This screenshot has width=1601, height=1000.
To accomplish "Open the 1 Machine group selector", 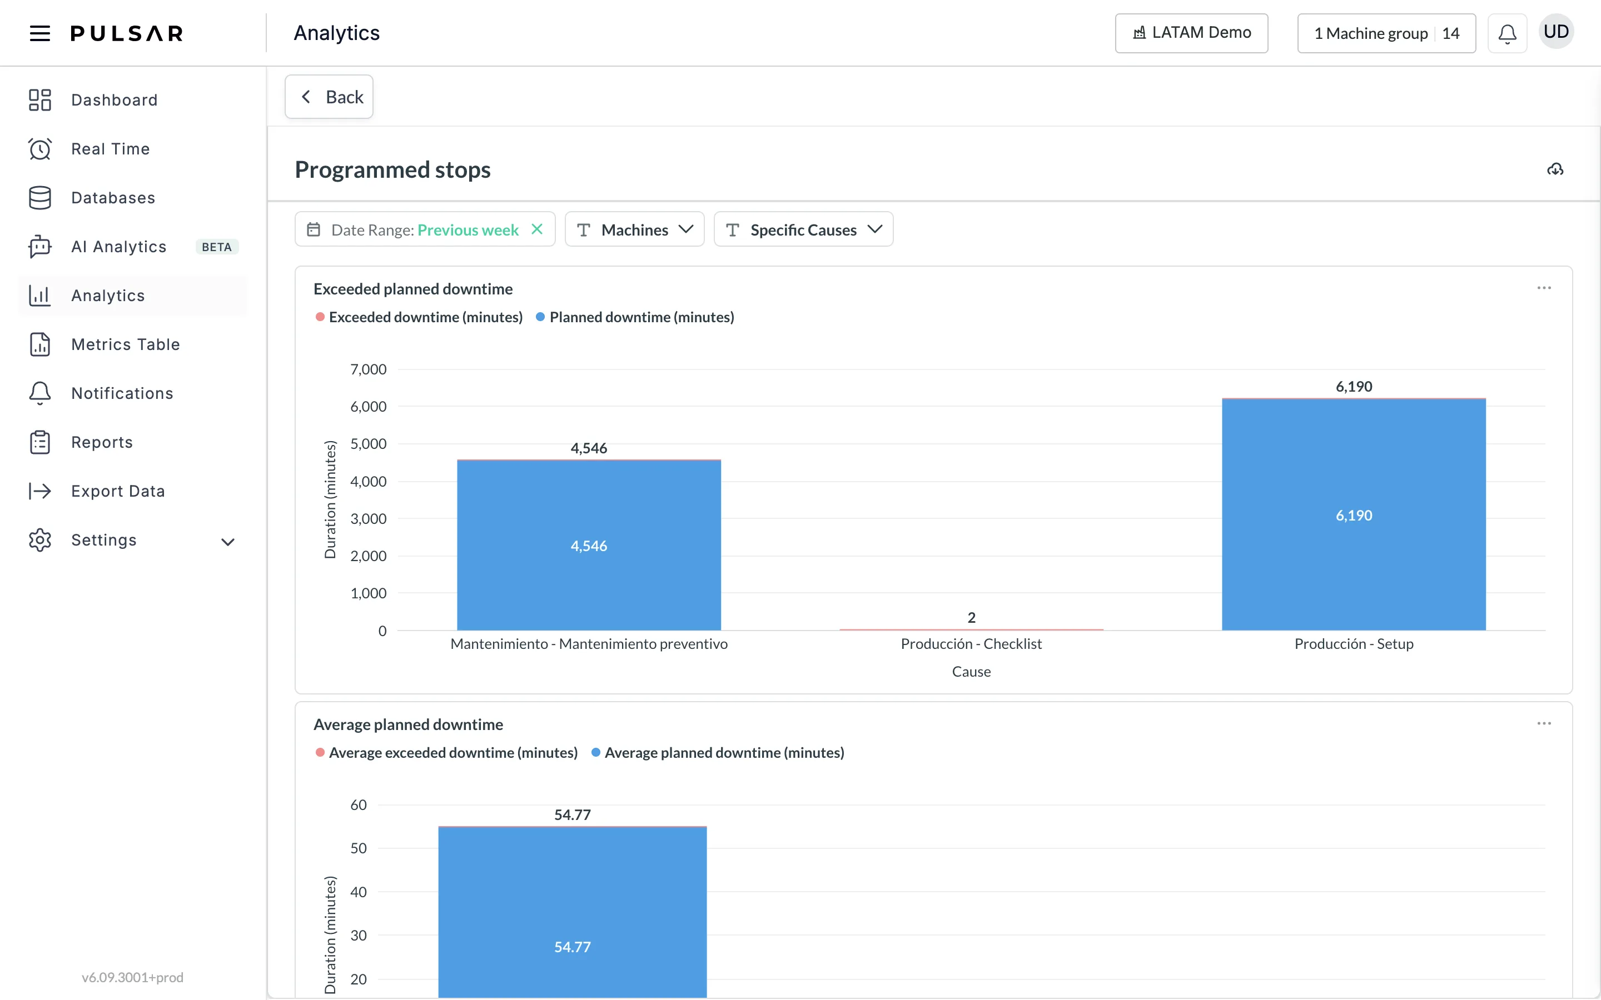I will (1386, 33).
